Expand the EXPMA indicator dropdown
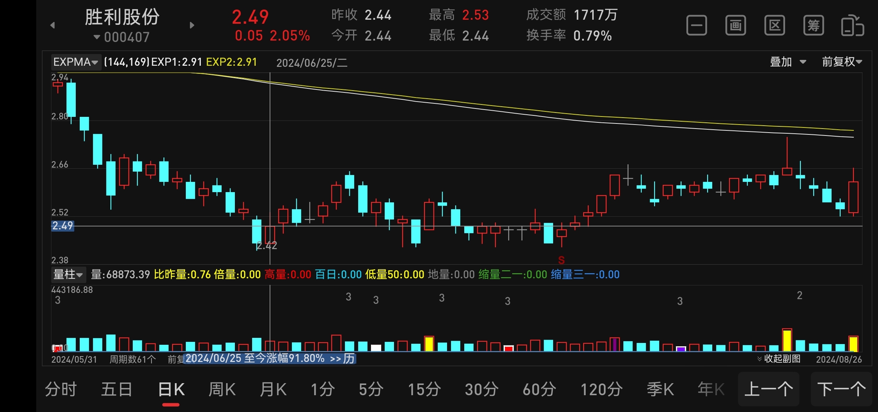This screenshot has height=412, width=878. (x=75, y=62)
